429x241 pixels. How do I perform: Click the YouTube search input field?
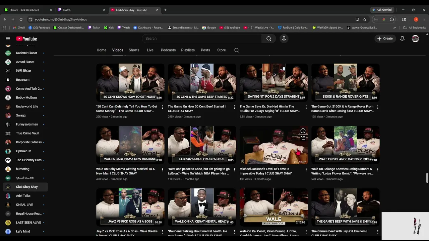click(x=202, y=38)
